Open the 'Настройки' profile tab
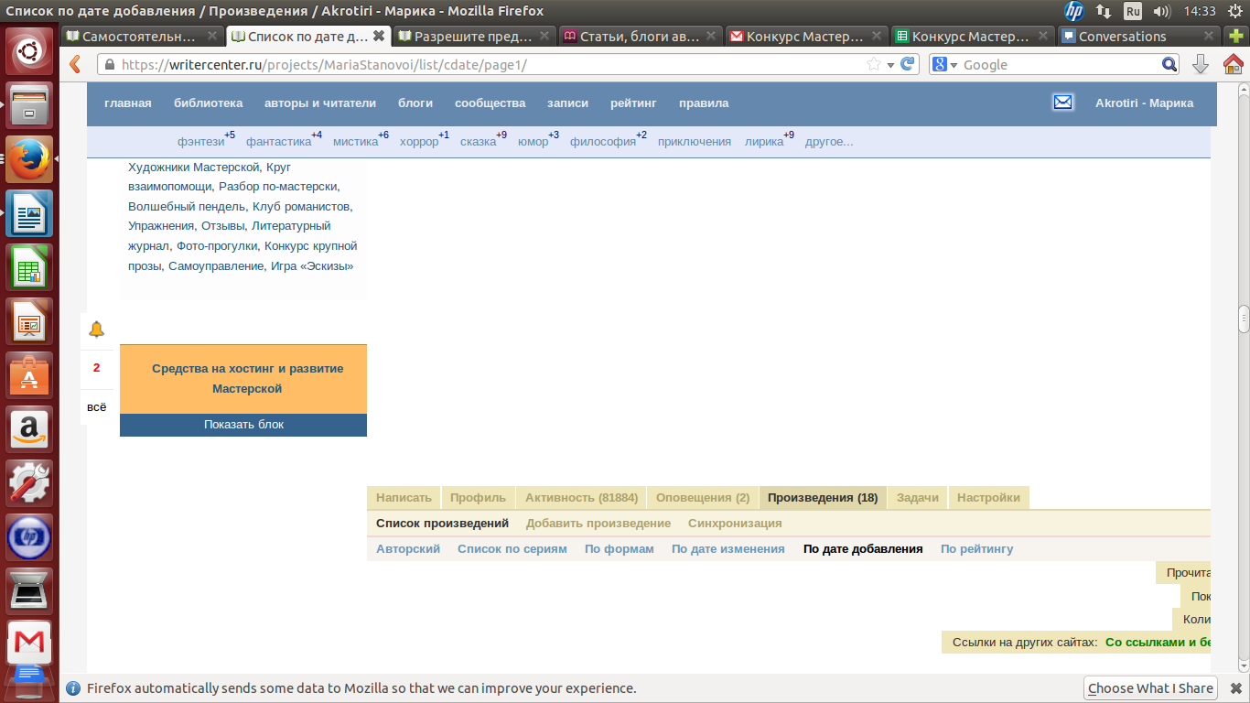 (988, 497)
